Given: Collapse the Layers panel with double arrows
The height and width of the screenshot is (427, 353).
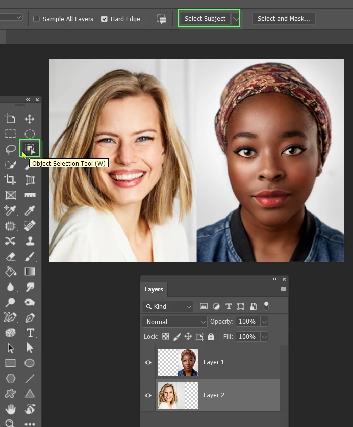Looking at the screenshot, I should (x=275, y=279).
